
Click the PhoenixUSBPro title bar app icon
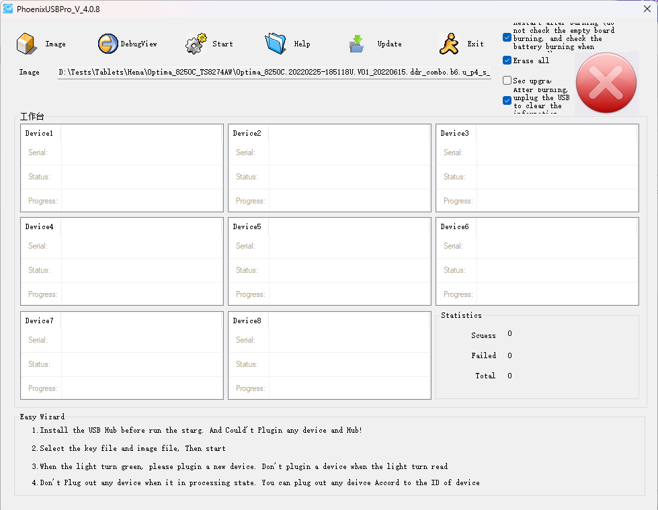pos(8,9)
